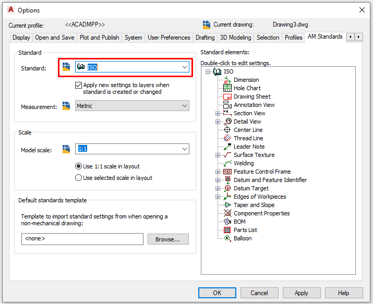Select the Drawing Sheet icon
The width and height of the screenshot is (373, 304).
(227, 96)
